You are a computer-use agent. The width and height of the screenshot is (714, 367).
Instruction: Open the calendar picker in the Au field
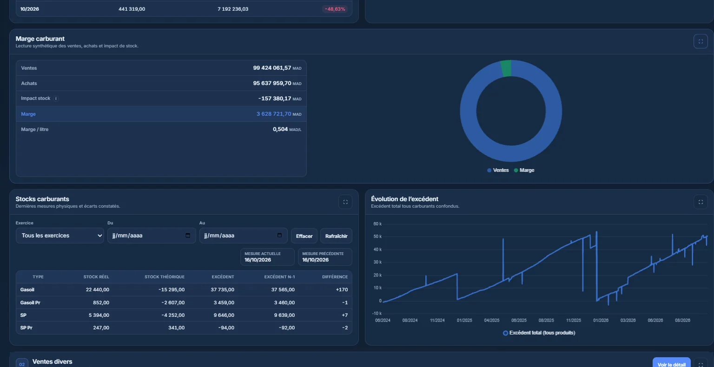[279, 236]
